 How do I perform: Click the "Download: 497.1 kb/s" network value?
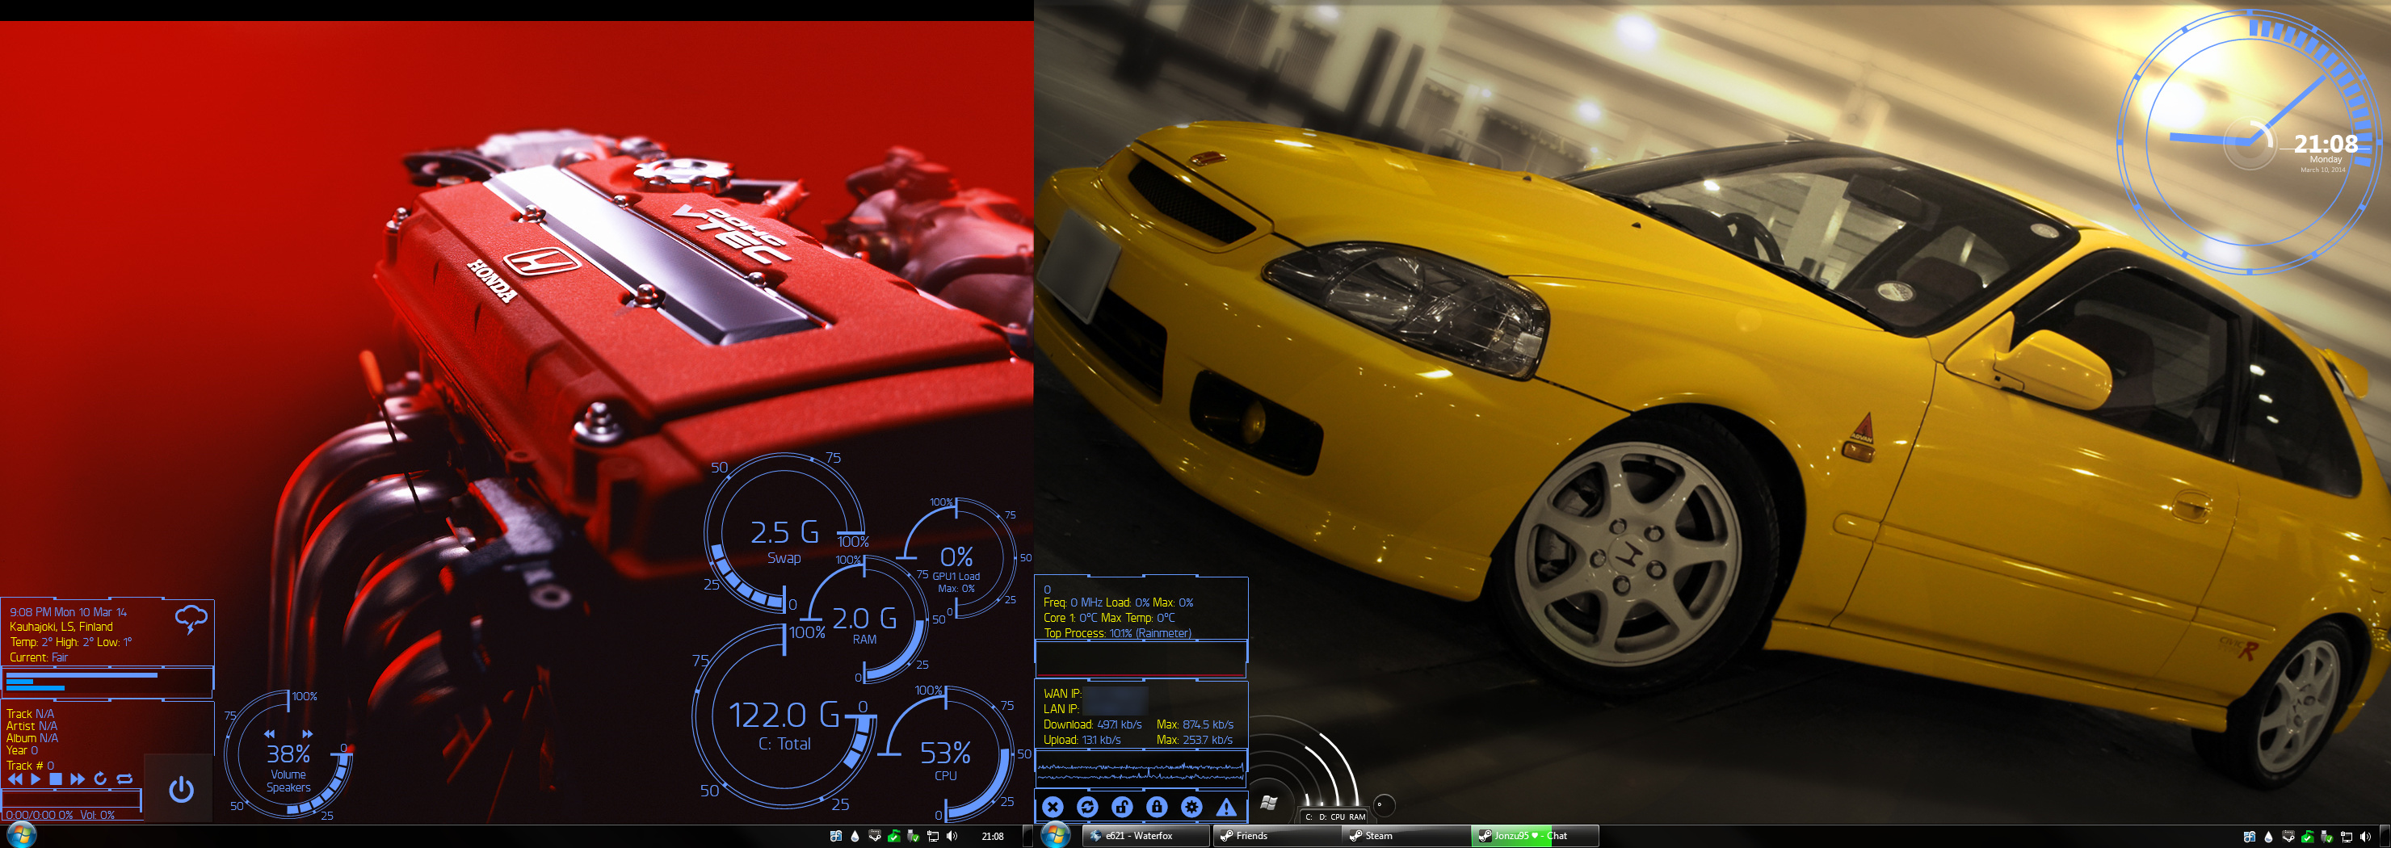click(x=1092, y=724)
